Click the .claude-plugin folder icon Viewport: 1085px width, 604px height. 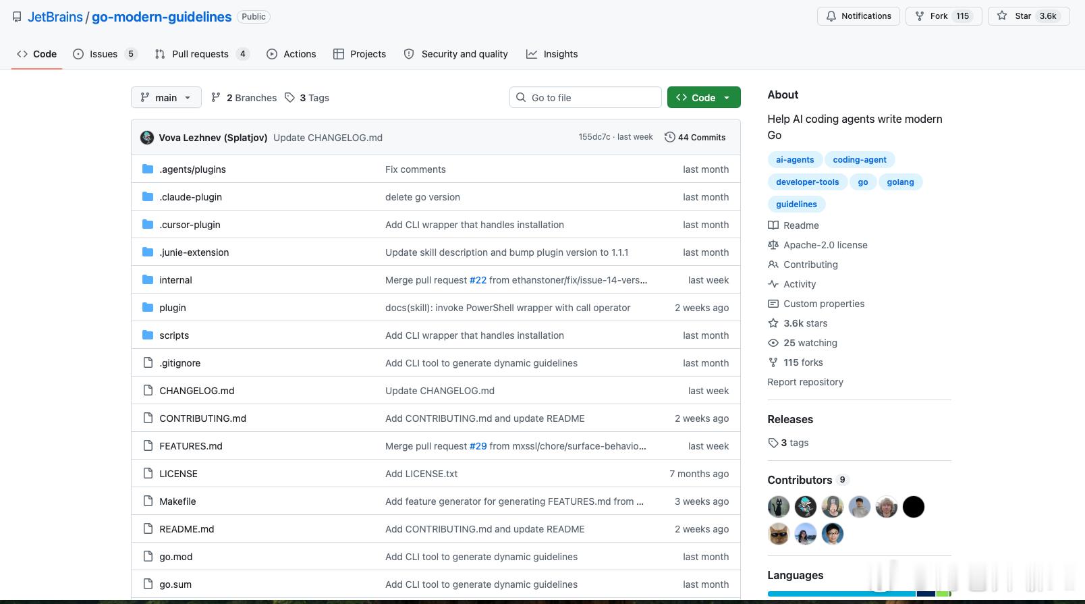(x=148, y=197)
